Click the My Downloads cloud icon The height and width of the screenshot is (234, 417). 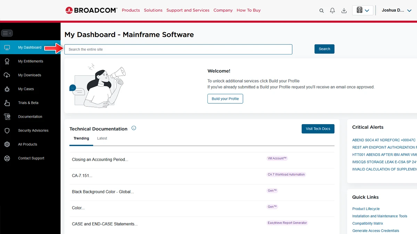7,75
